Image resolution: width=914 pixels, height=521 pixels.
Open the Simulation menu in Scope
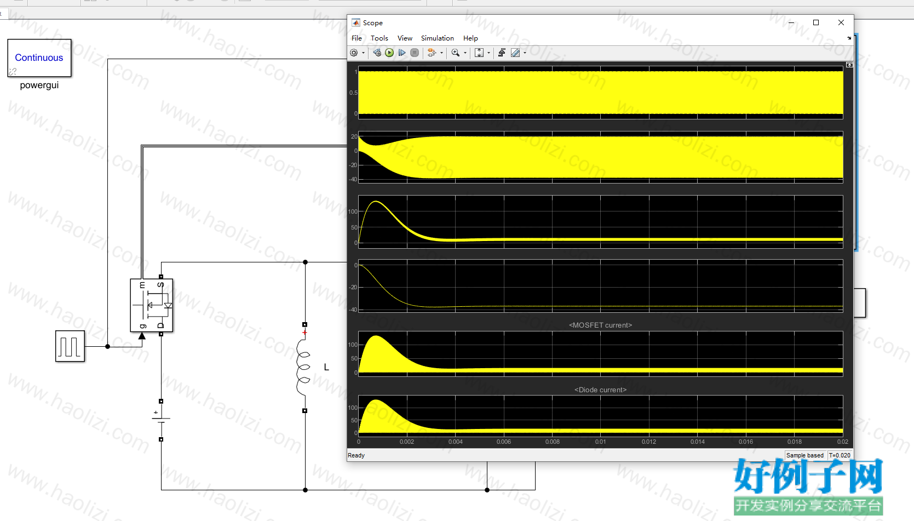[x=437, y=38]
